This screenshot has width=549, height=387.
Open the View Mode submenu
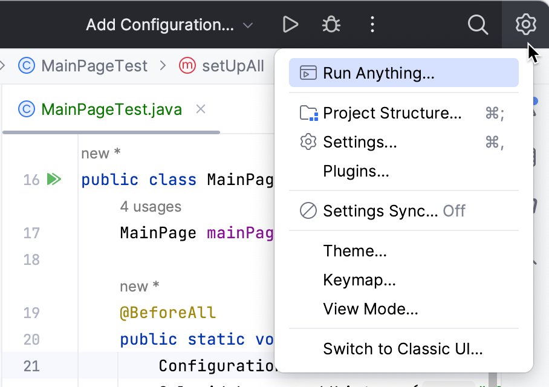[370, 309]
